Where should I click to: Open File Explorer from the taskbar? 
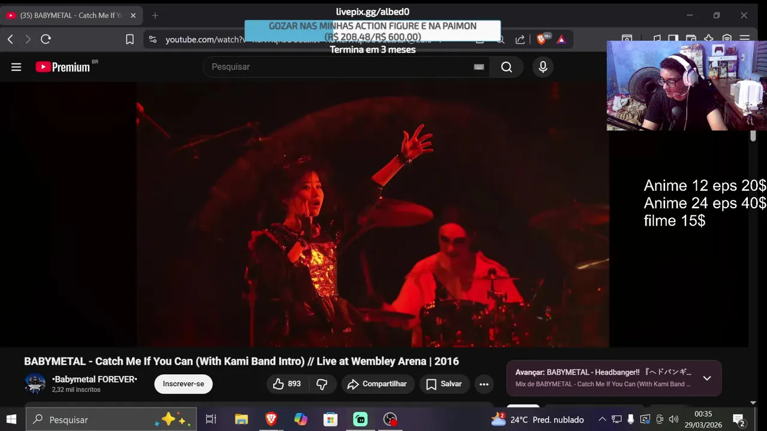click(241, 420)
